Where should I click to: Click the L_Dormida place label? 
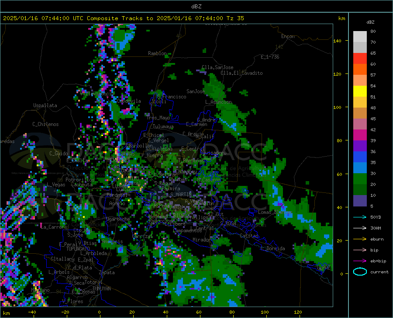point(273,248)
